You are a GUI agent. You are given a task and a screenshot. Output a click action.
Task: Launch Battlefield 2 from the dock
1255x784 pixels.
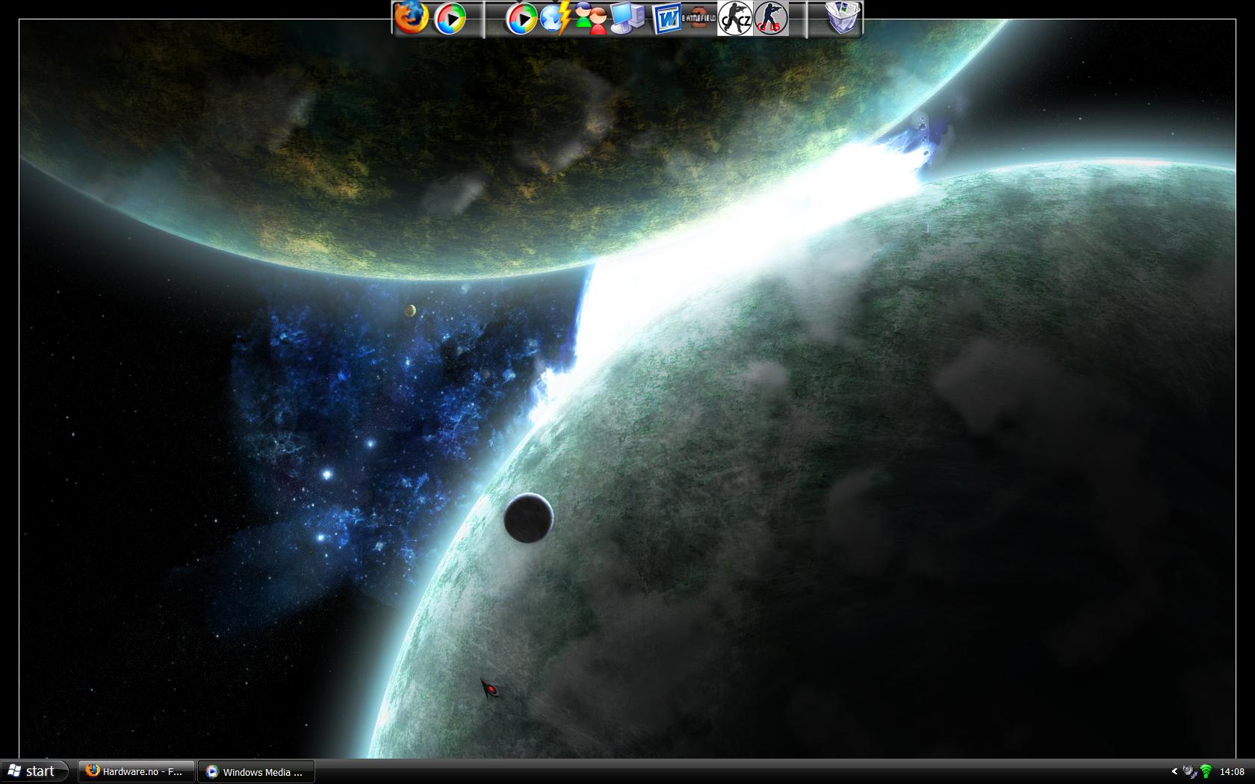tap(700, 18)
